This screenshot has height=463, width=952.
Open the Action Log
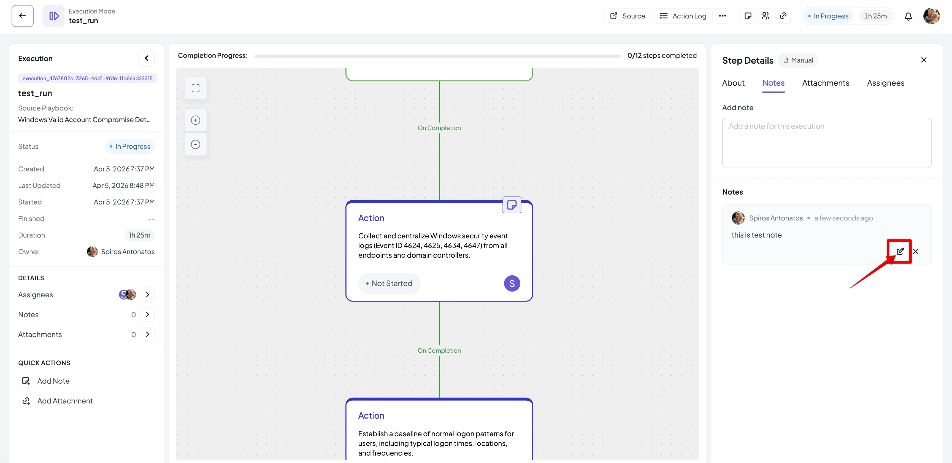coord(683,16)
